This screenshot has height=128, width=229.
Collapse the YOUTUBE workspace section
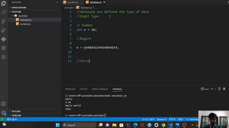tap(35, 12)
